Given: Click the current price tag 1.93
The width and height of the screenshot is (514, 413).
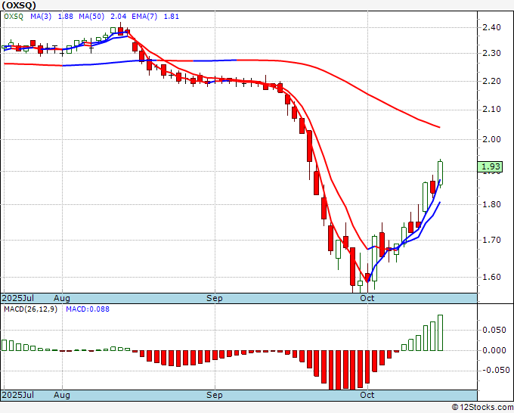Looking at the screenshot, I should [x=490, y=166].
